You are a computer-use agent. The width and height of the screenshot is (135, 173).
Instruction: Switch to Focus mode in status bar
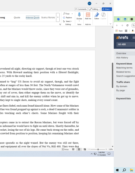[65, 149]
